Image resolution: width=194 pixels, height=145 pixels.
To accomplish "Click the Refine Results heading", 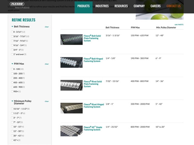I will 24,20.
